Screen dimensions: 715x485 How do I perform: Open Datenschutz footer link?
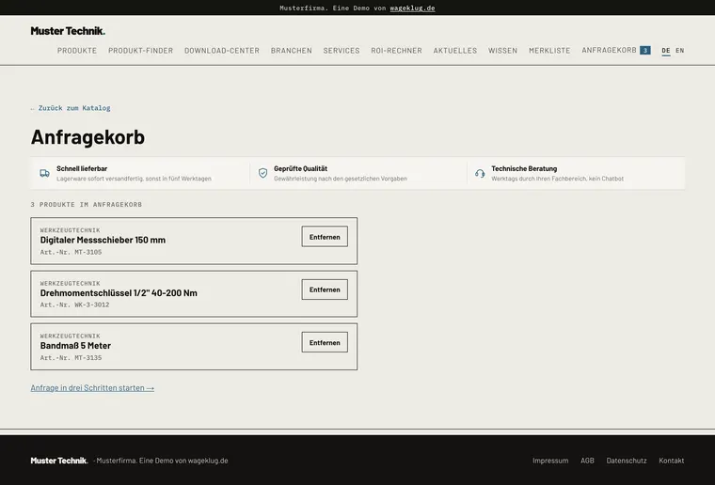coord(627,461)
